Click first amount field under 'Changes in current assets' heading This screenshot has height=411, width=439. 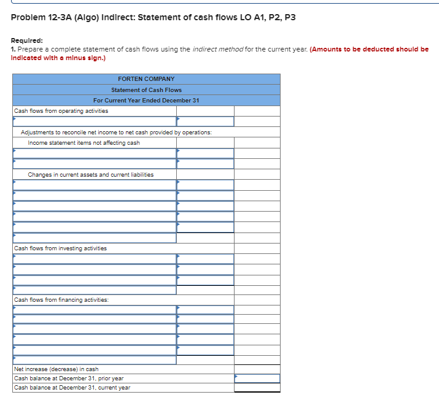205,185
